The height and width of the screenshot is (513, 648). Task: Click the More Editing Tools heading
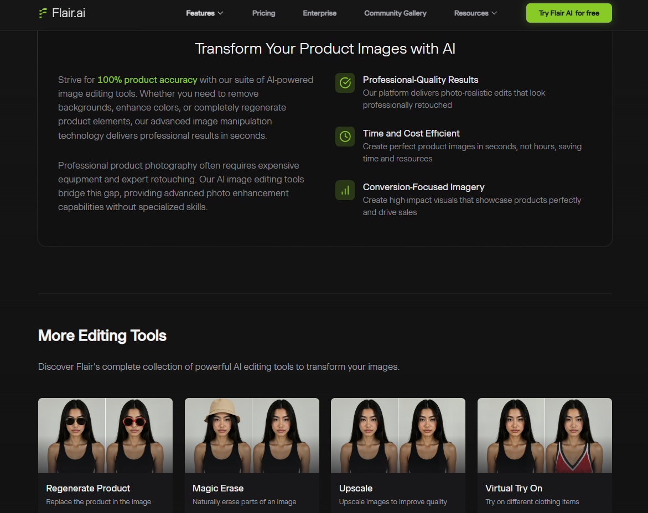[102, 336]
